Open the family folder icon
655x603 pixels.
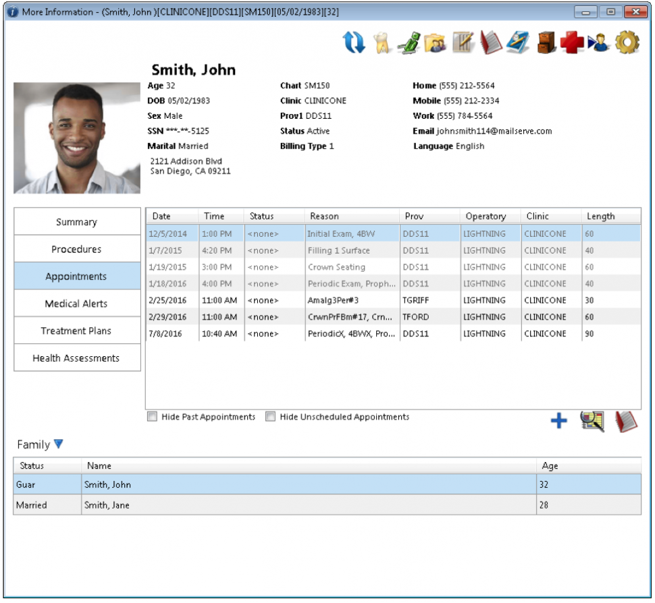tap(436, 42)
